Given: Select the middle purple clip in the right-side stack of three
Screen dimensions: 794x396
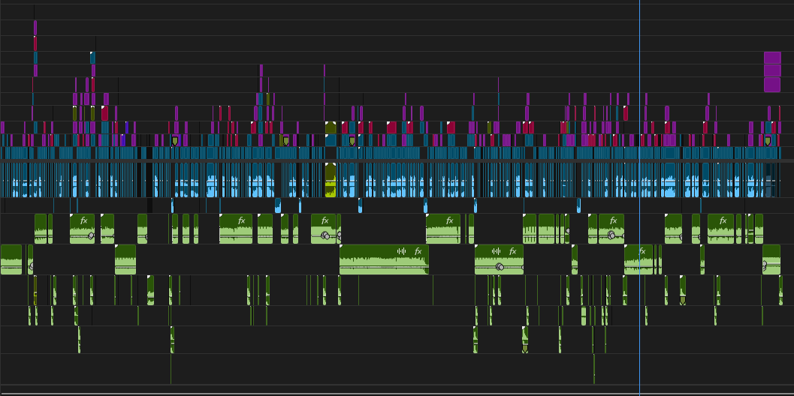Looking at the screenshot, I should tap(772, 70).
